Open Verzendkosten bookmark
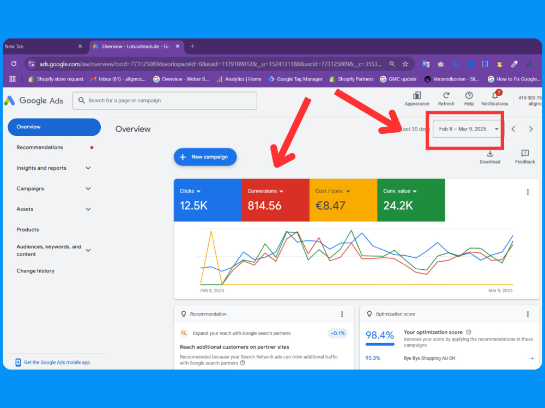 pyautogui.click(x=451, y=79)
